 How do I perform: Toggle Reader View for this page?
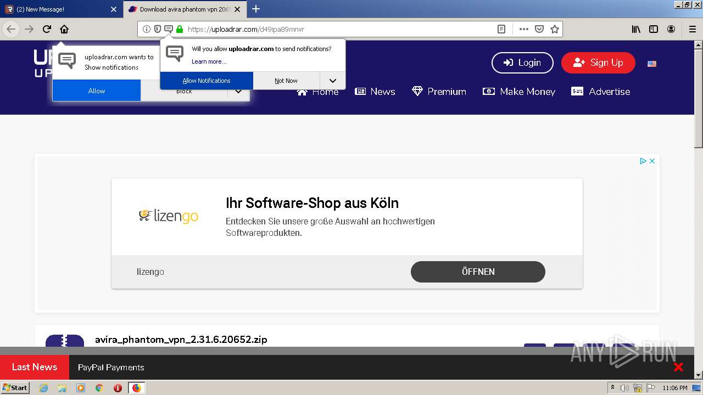click(501, 29)
